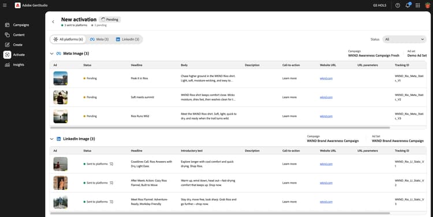Open platform link icon for Meet Rios Flannel row
Viewport: 433px width, 217px height.
pos(111,201)
